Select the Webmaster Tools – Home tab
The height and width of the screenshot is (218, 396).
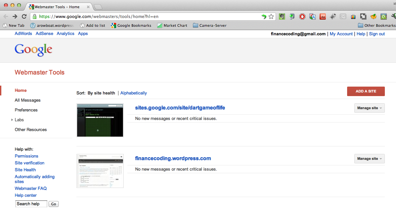coord(58,7)
